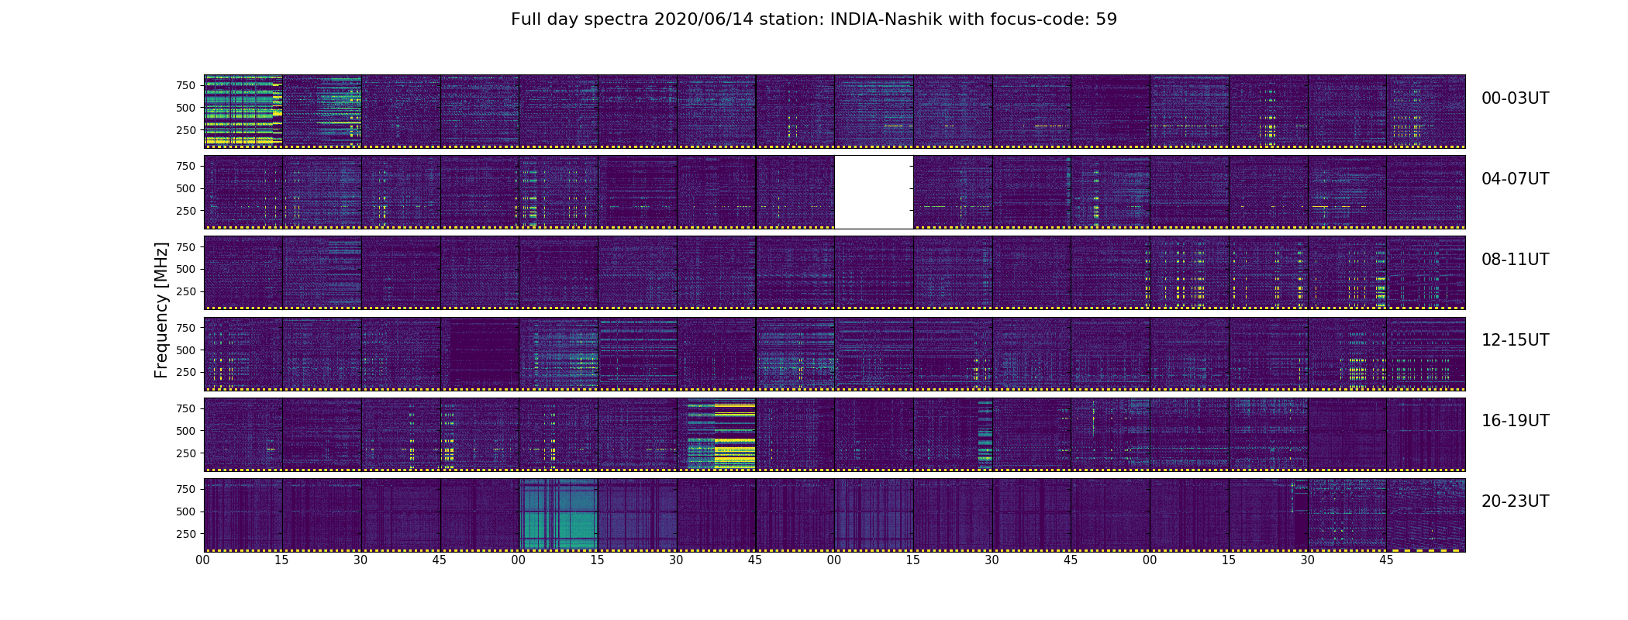1628x620 pixels.
Task: Click the 500 tick of the 00-03UT row
Action: point(186,108)
